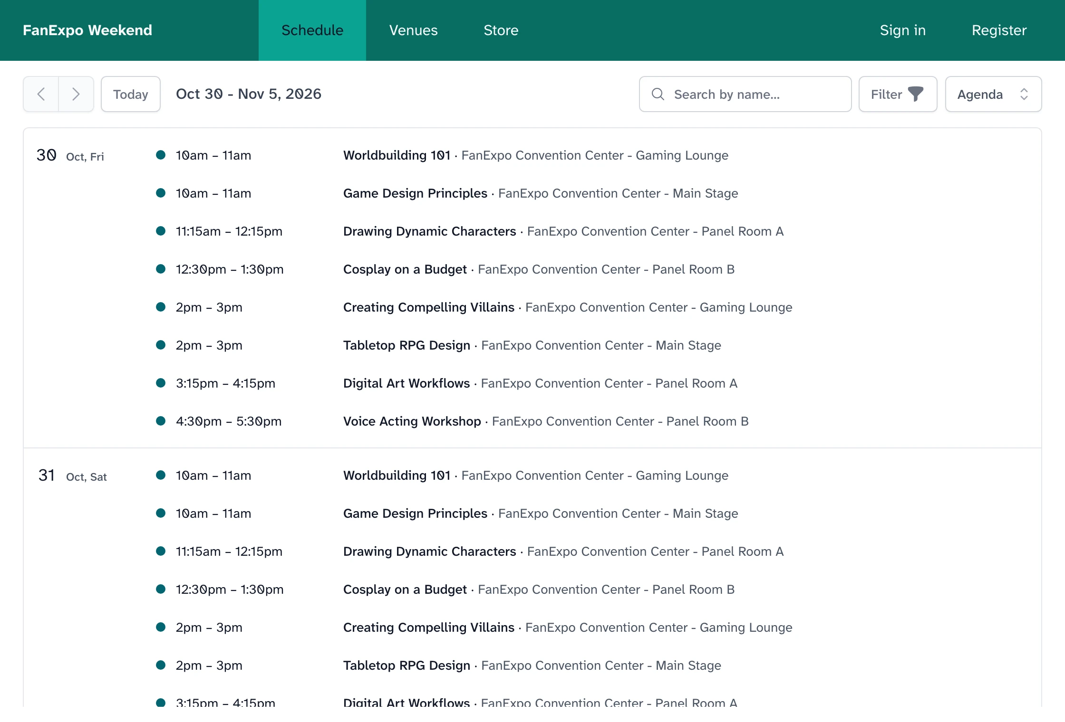This screenshot has width=1065, height=722.
Task: Open the Agenda view dropdown
Action: click(993, 94)
